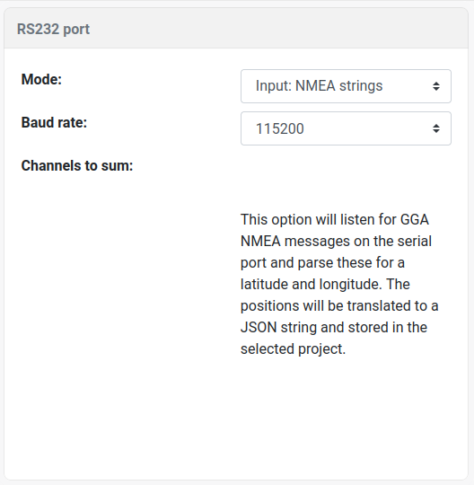Click the 'Mode:' label

click(x=41, y=80)
